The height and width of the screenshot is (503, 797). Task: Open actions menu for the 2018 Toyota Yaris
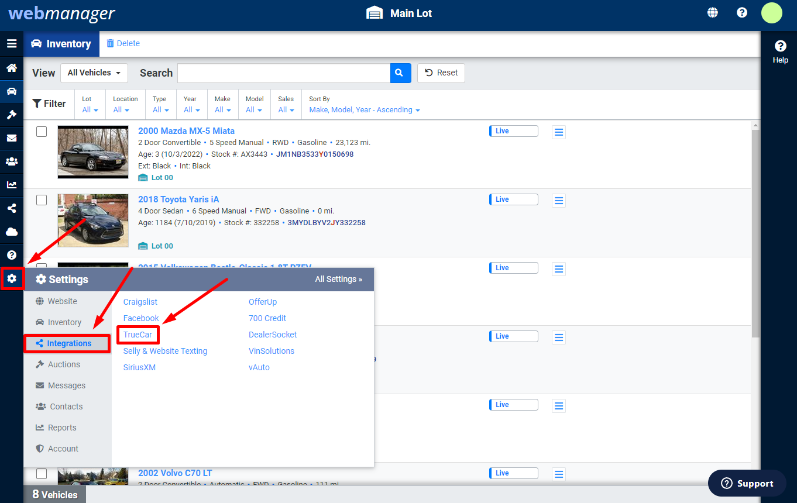[x=558, y=200]
